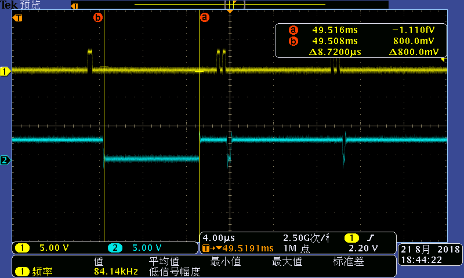The image size is (464, 278).
Task: Click the 最小值 column header
Action: 226,261
